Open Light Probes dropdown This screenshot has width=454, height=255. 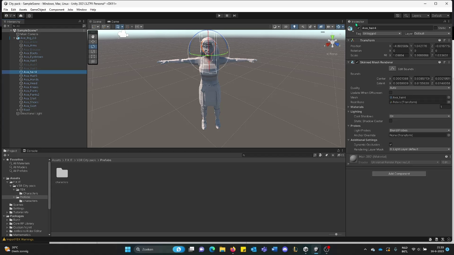[x=420, y=130]
